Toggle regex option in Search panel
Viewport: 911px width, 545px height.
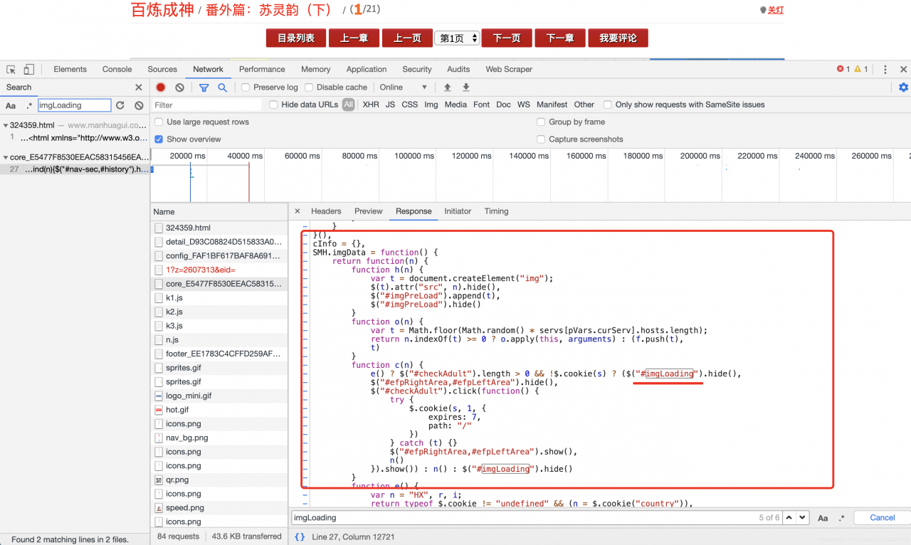29,105
